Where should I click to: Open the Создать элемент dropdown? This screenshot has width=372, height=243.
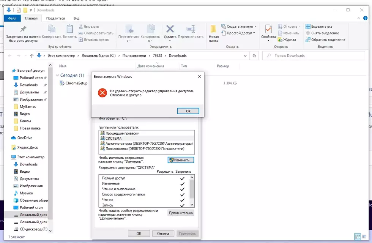239,26
